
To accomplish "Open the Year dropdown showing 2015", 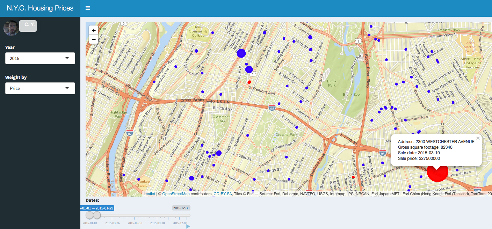I will coord(40,58).
